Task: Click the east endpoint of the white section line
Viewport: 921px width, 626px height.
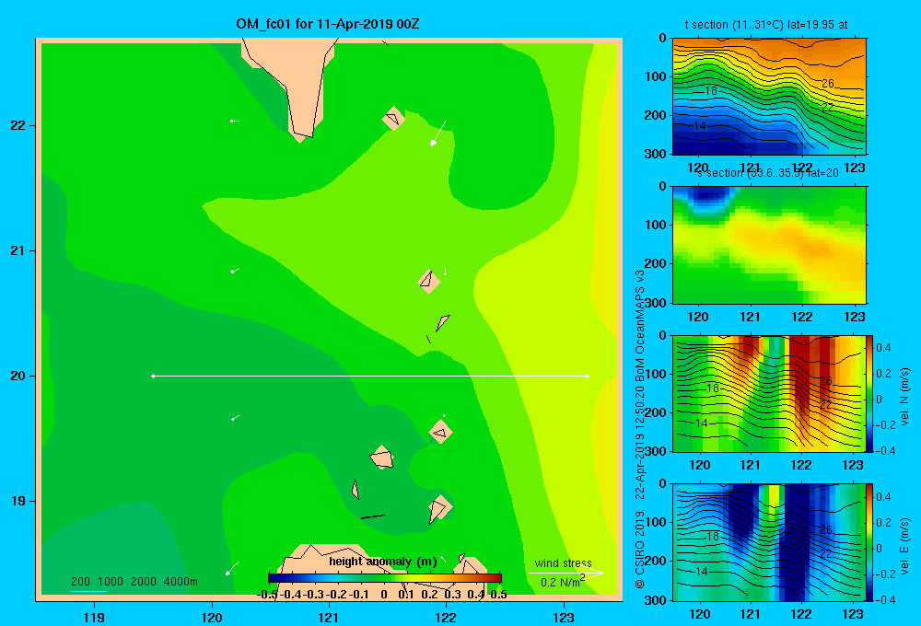Action: coord(587,376)
